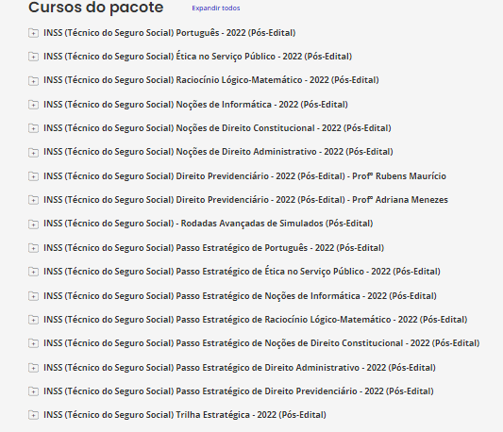Click plus-folder icon for Noções de Informática
Image resolution: width=503 pixels, height=432 pixels.
(33, 105)
